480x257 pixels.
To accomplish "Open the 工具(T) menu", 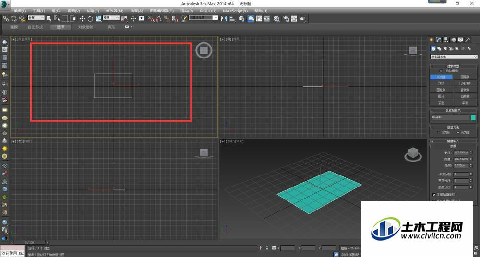I will click(39, 11).
